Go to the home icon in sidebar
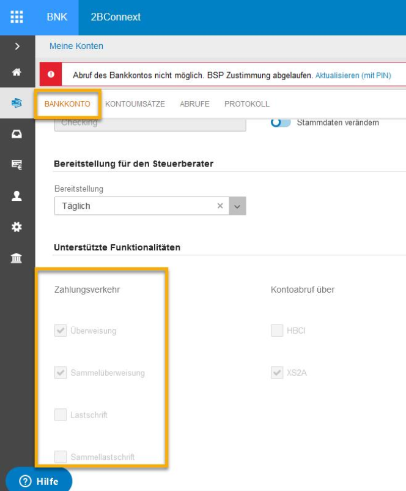406x491 pixels. click(17, 72)
